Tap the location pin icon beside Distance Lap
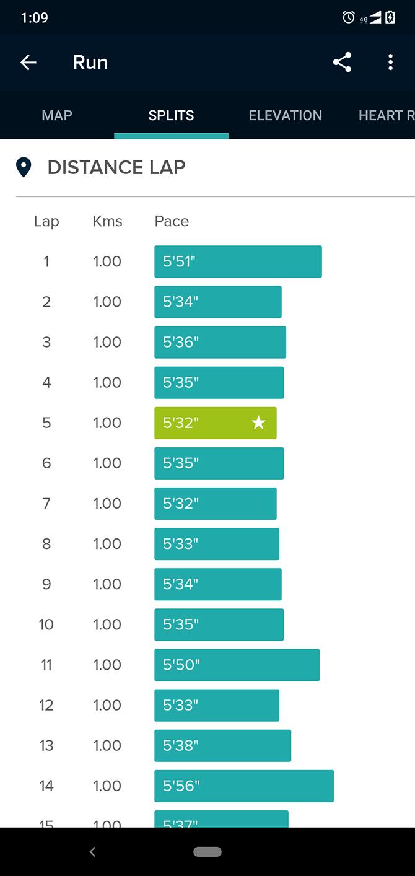The width and height of the screenshot is (415, 876). (x=24, y=167)
